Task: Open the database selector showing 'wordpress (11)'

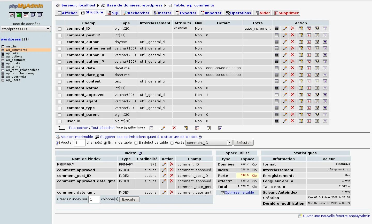Action: [26, 29]
